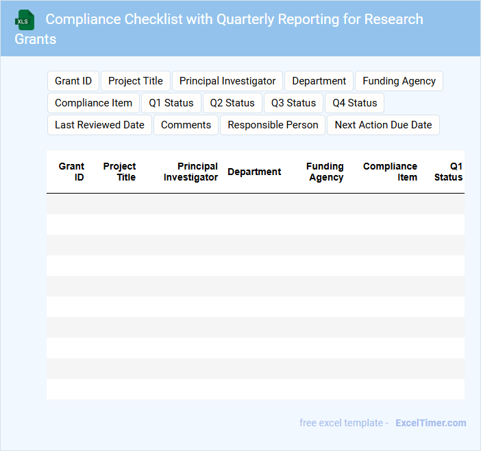Click the Funding Agency column header

pyautogui.click(x=325, y=172)
